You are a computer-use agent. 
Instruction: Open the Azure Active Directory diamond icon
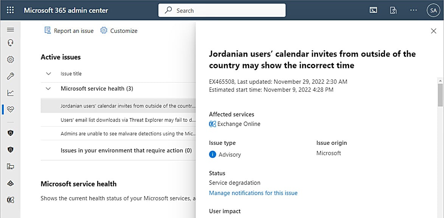[11, 183]
